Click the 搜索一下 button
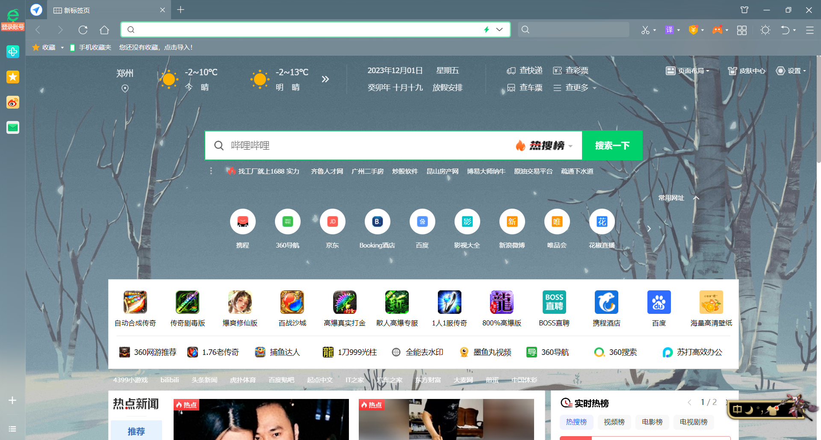The image size is (821, 440). (612, 145)
